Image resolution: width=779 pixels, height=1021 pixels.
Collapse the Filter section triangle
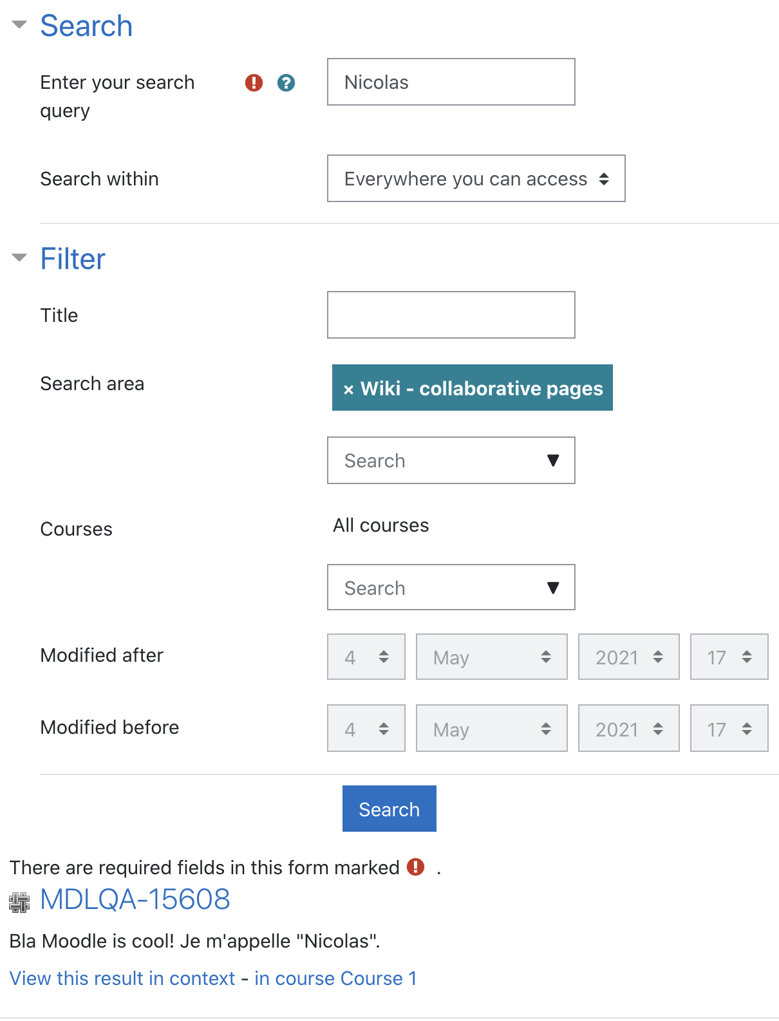click(19, 258)
